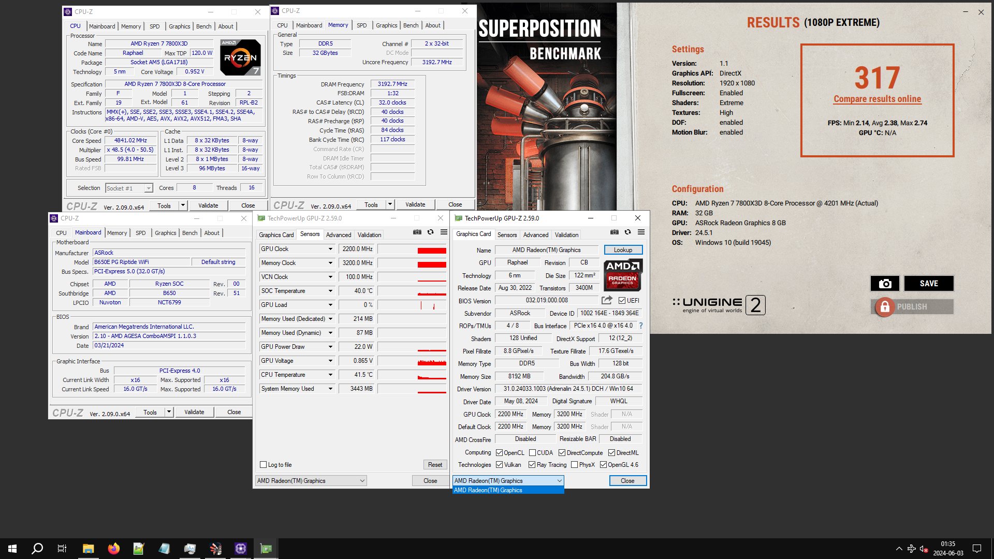Open the Memory Clock sensor dropdown
Viewport: 994px width, 559px height.
[x=330, y=263]
